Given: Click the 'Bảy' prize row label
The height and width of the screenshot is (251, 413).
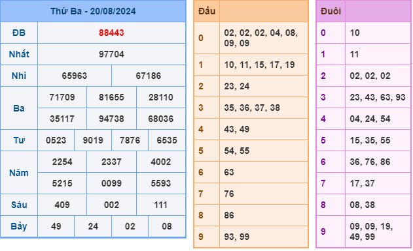Looking at the screenshot, I should point(19,226).
